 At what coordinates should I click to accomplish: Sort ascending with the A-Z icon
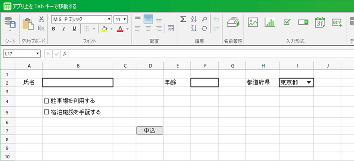(194, 19)
